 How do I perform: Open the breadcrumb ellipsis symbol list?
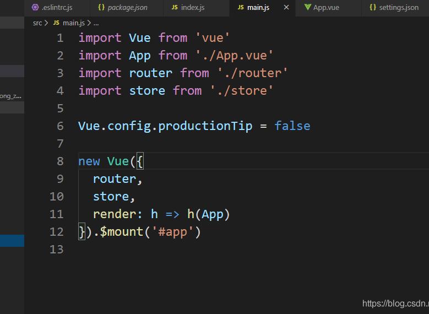[96, 23]
